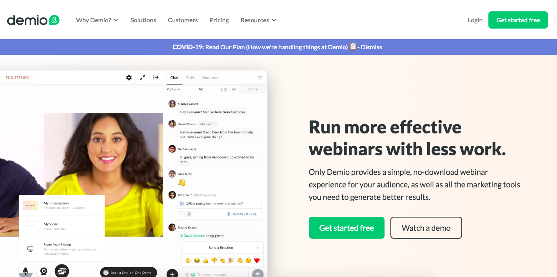Click the @ mention icon on Amy's question
The image size is (557, 277).
tap(189, 214)
